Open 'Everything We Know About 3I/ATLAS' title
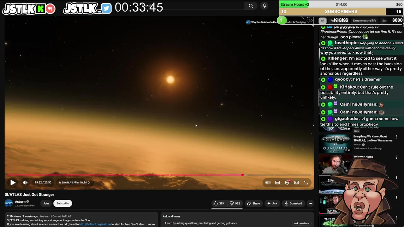404x227 pixels. tap(373, 138)
